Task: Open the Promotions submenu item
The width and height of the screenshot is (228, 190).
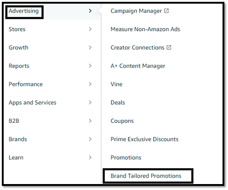Action: (x=126, y=158)
